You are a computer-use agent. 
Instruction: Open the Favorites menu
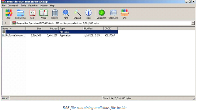tap(33, 6)
